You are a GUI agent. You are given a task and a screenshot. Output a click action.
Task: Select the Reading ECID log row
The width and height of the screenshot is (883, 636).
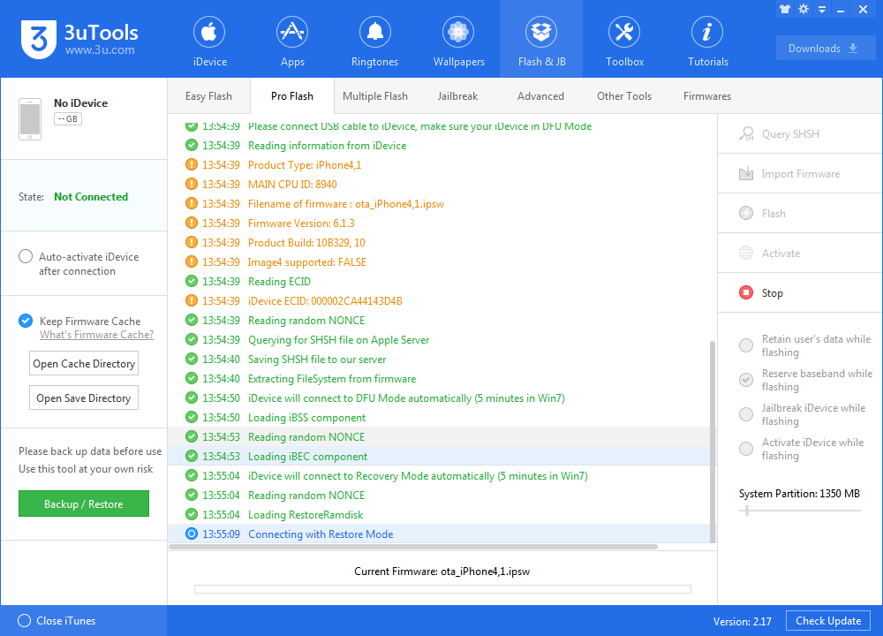pyautogui.click(x=439, y=282)
